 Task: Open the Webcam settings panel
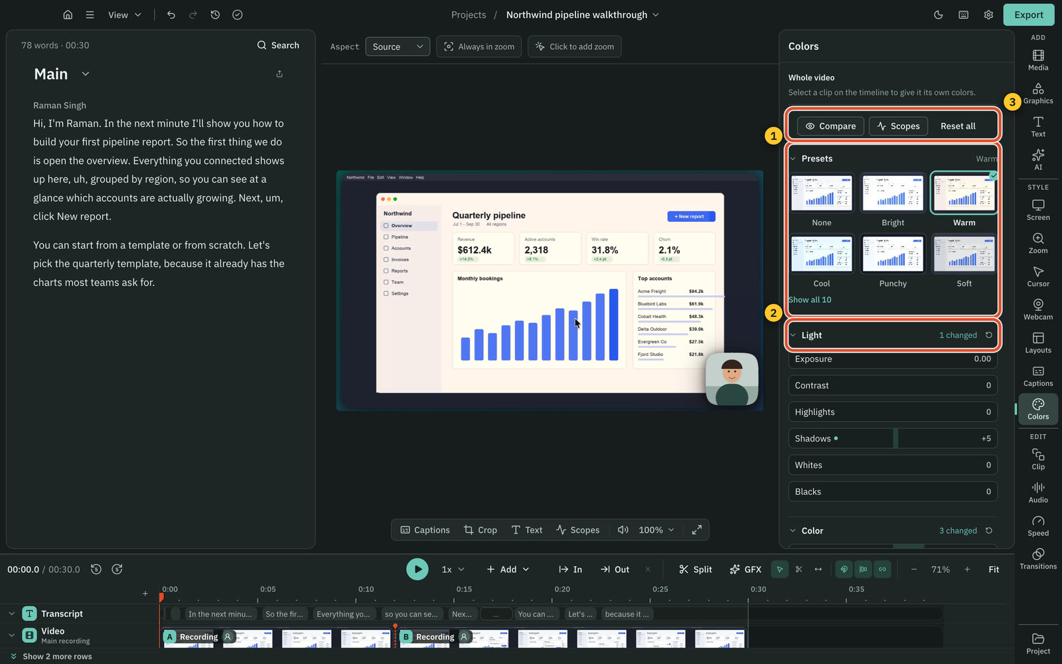tap(1038, 309)
